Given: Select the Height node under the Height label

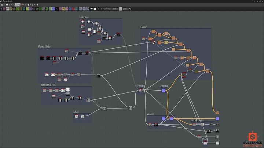Looking at the screenshot, I should tap(140, 90).
